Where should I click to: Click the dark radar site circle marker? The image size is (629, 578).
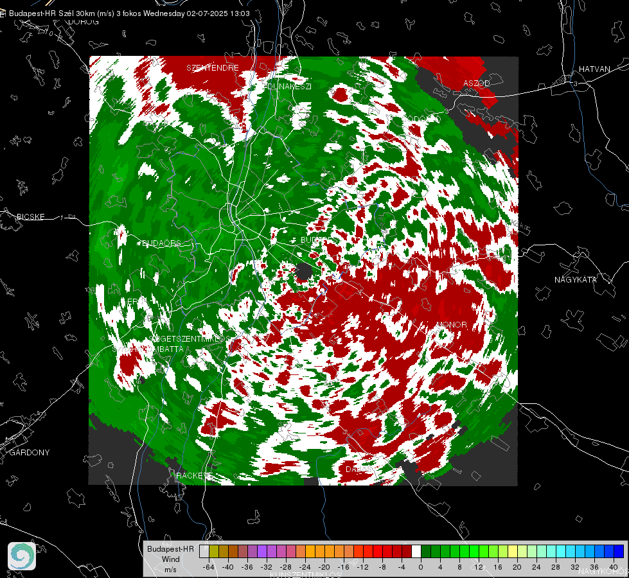pyautogui.click(x=304, y=272)
